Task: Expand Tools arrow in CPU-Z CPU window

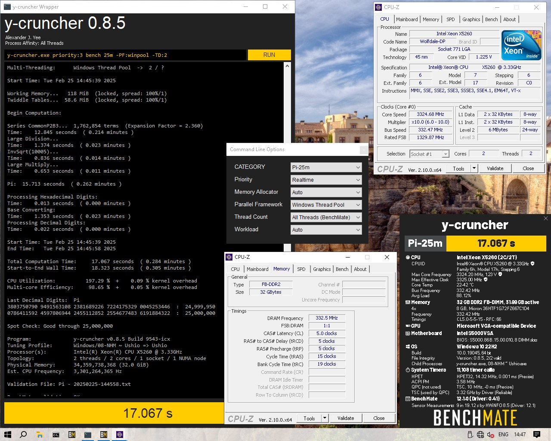Action: click(474, 168)
